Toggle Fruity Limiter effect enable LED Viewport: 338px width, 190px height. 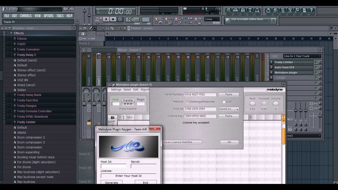click(x=316, y=62)
